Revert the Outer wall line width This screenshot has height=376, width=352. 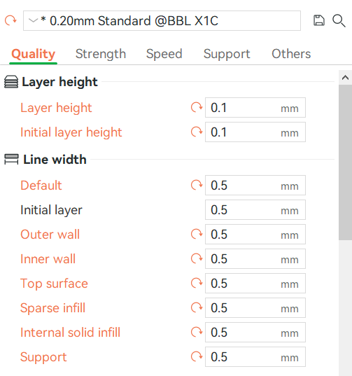pos(197,234)
